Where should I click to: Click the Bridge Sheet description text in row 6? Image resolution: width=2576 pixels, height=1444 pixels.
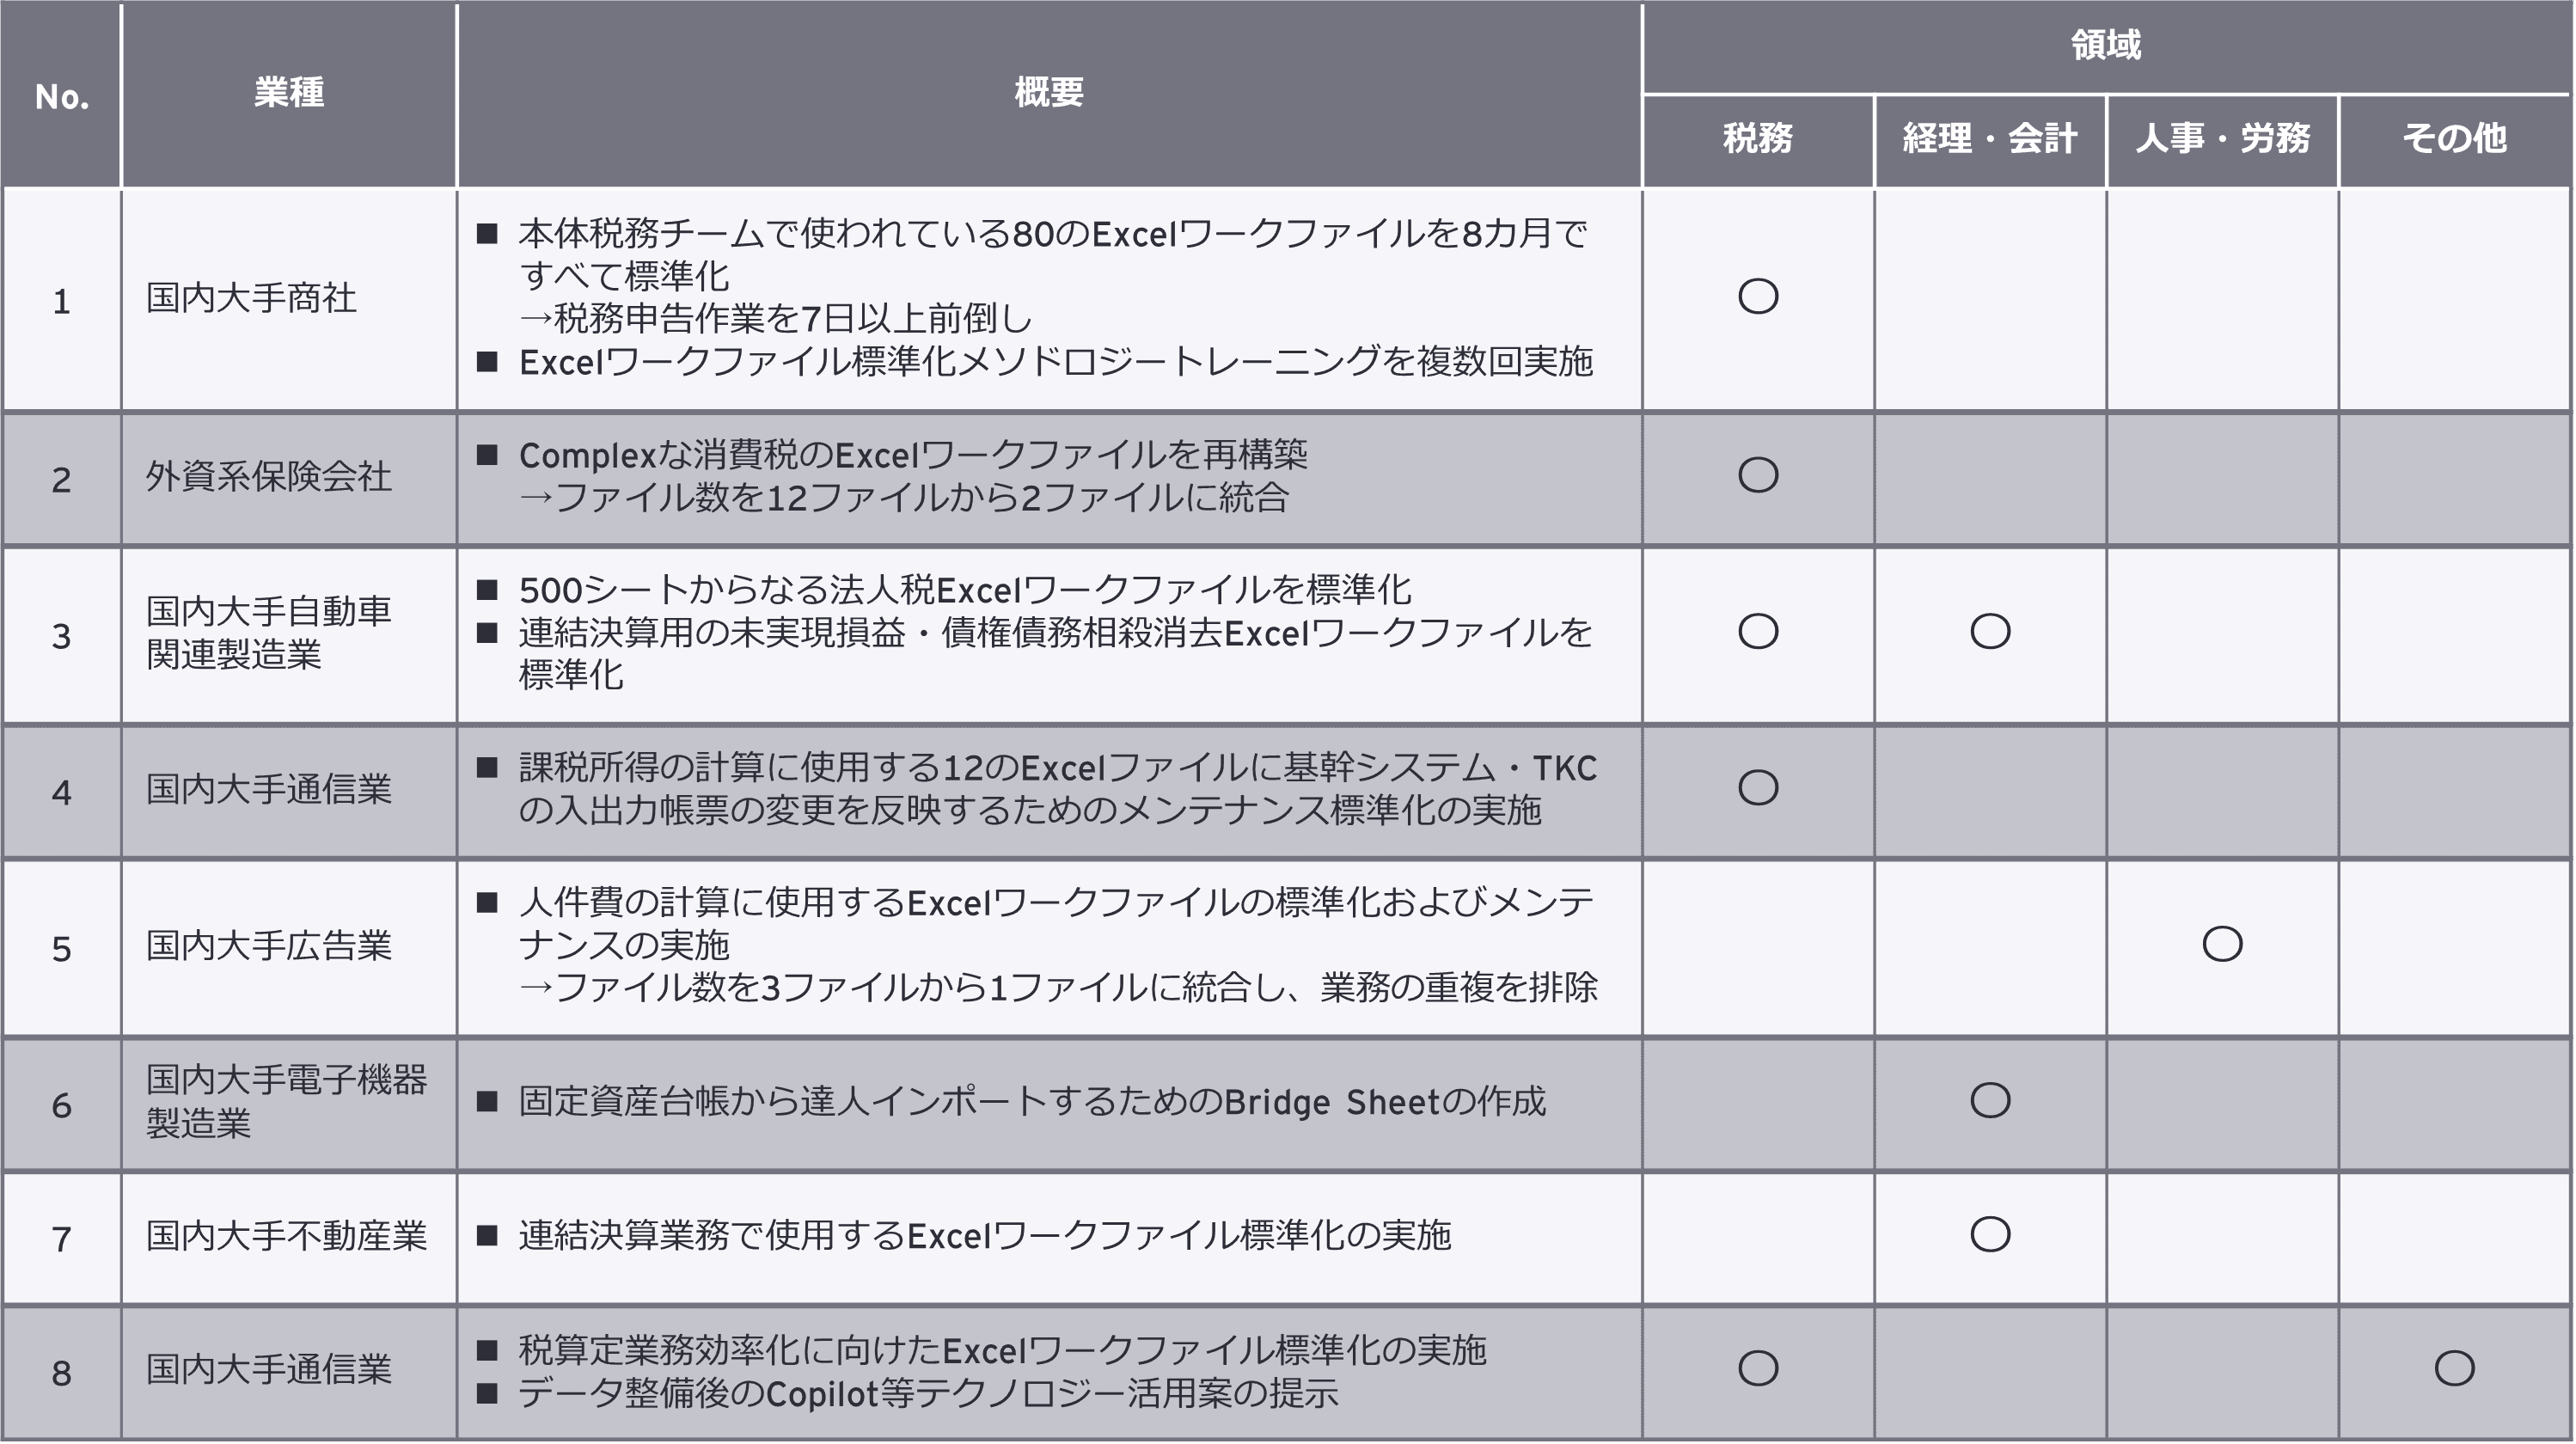tap(1032, 1102)
